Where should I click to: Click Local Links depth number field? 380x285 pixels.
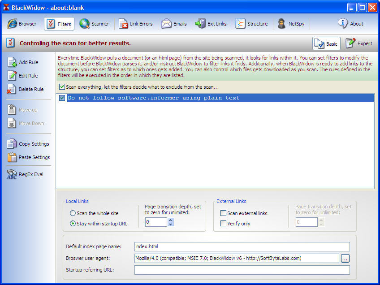pos(156,222)
